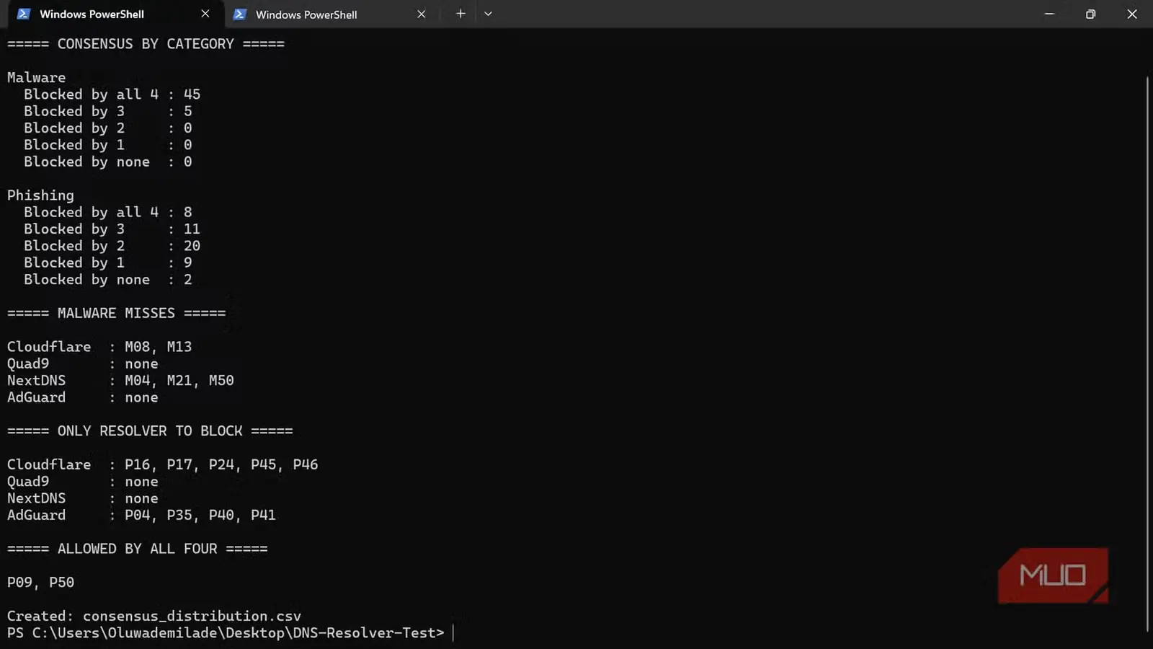Click the 'P09, P50' output line
The image size is (1153, 649).
click(40, 583)
